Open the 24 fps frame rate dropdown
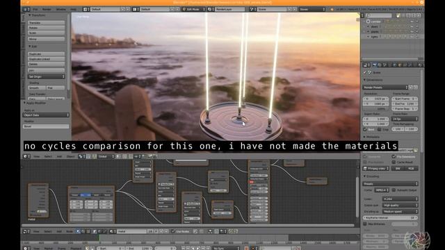The width and height of the screenshot is (445, 250). (x=405, y=119)
